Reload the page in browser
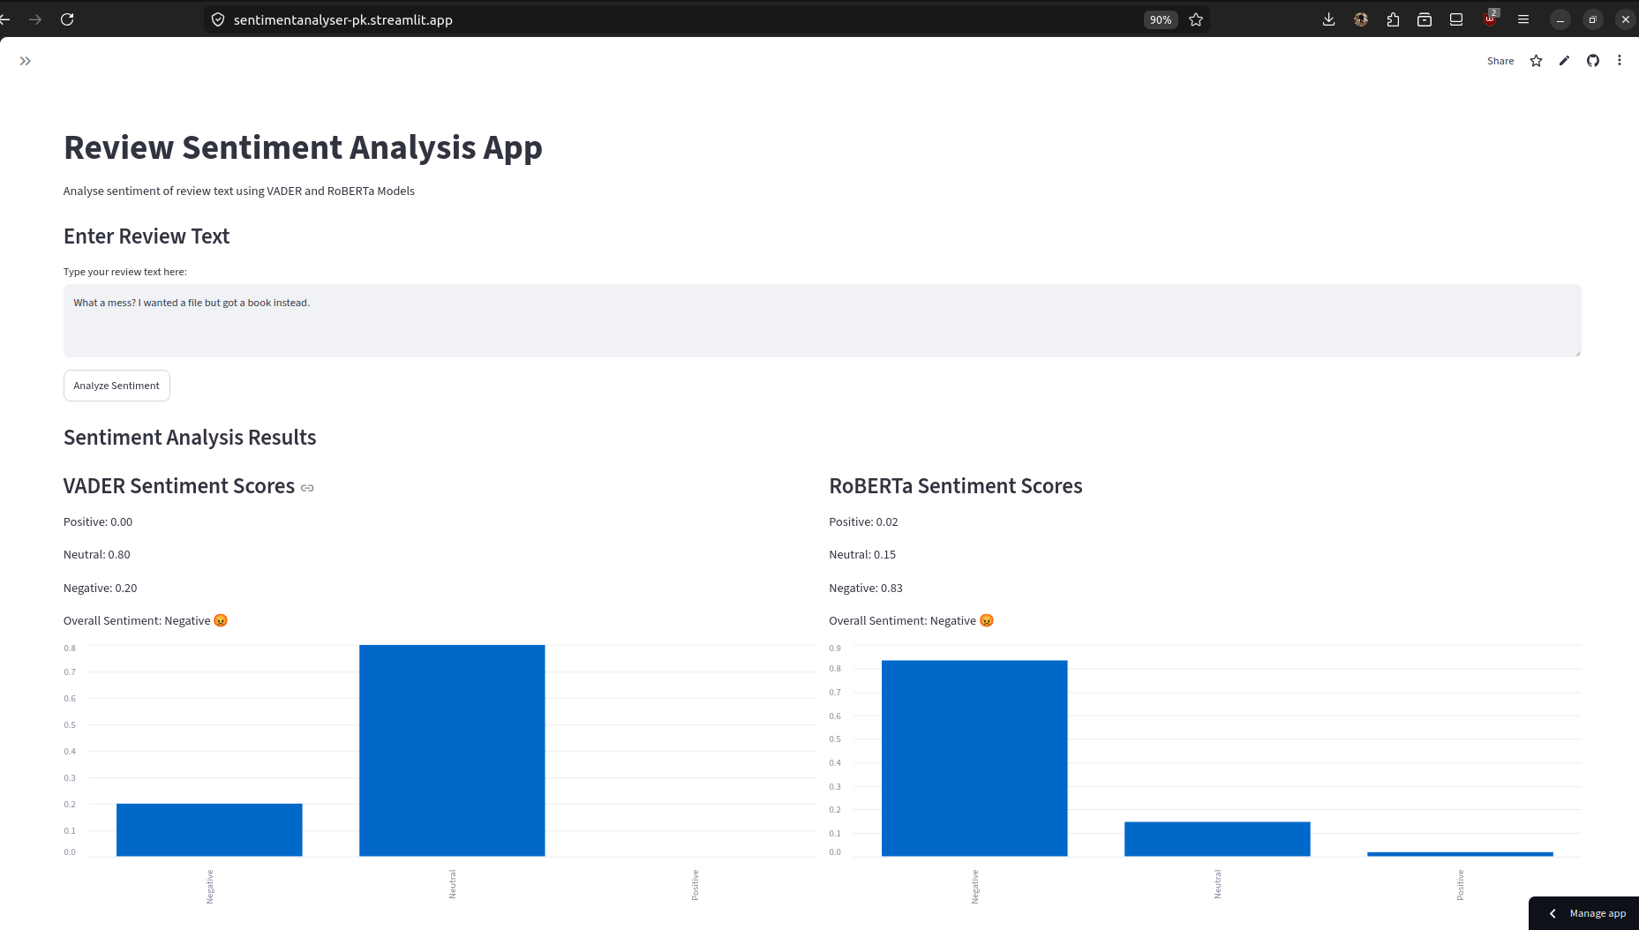1639x930 pixels. [67, 19]
